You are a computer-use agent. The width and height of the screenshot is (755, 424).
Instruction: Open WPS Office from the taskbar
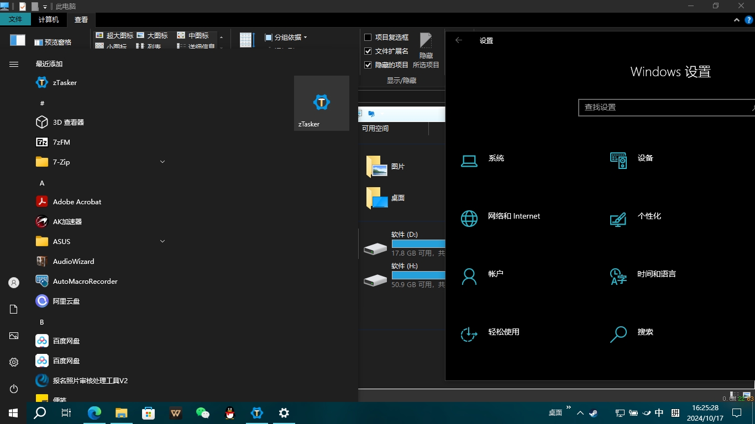pyautogui.click(x=176, y=412)
